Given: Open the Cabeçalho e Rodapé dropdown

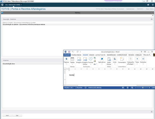Looking at the screenshot, I should coord(130,61).
